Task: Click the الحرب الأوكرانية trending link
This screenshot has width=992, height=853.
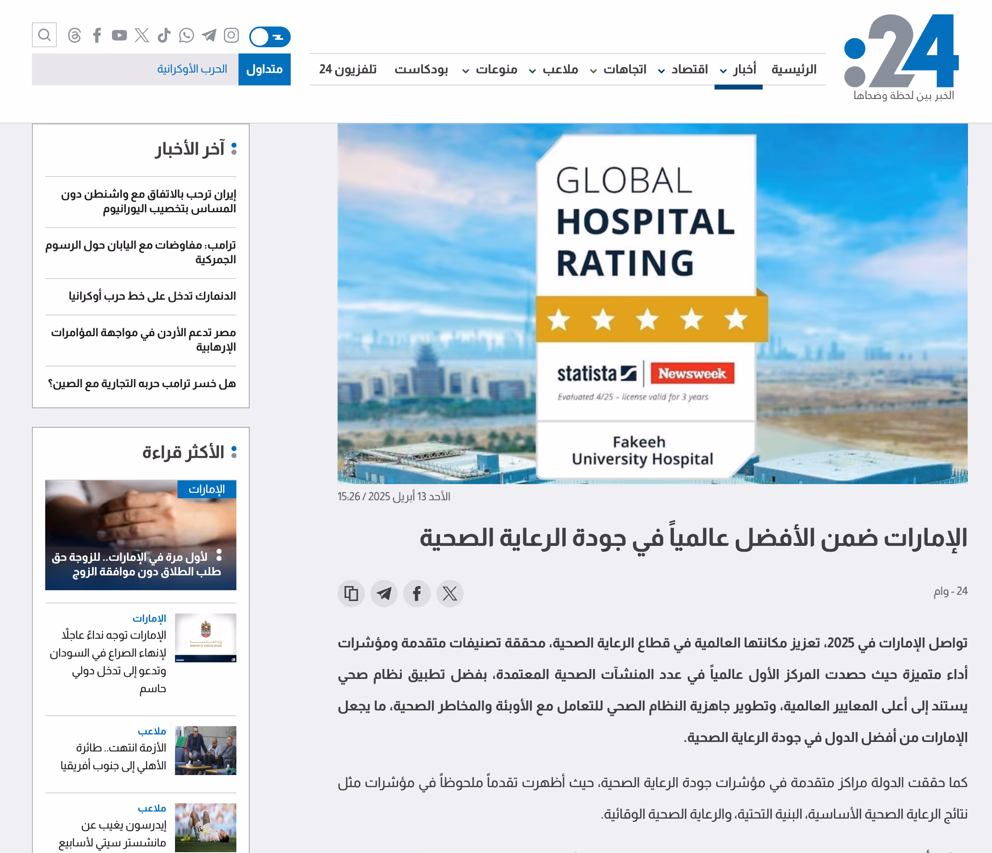Action: (x=192, y=69)
